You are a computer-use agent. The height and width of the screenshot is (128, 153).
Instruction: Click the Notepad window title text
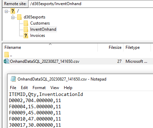[62, 79]
